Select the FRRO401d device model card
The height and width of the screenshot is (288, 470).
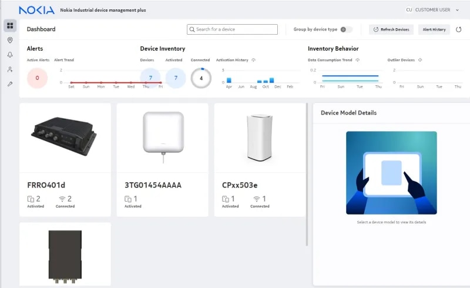click(x=65, y=160)
